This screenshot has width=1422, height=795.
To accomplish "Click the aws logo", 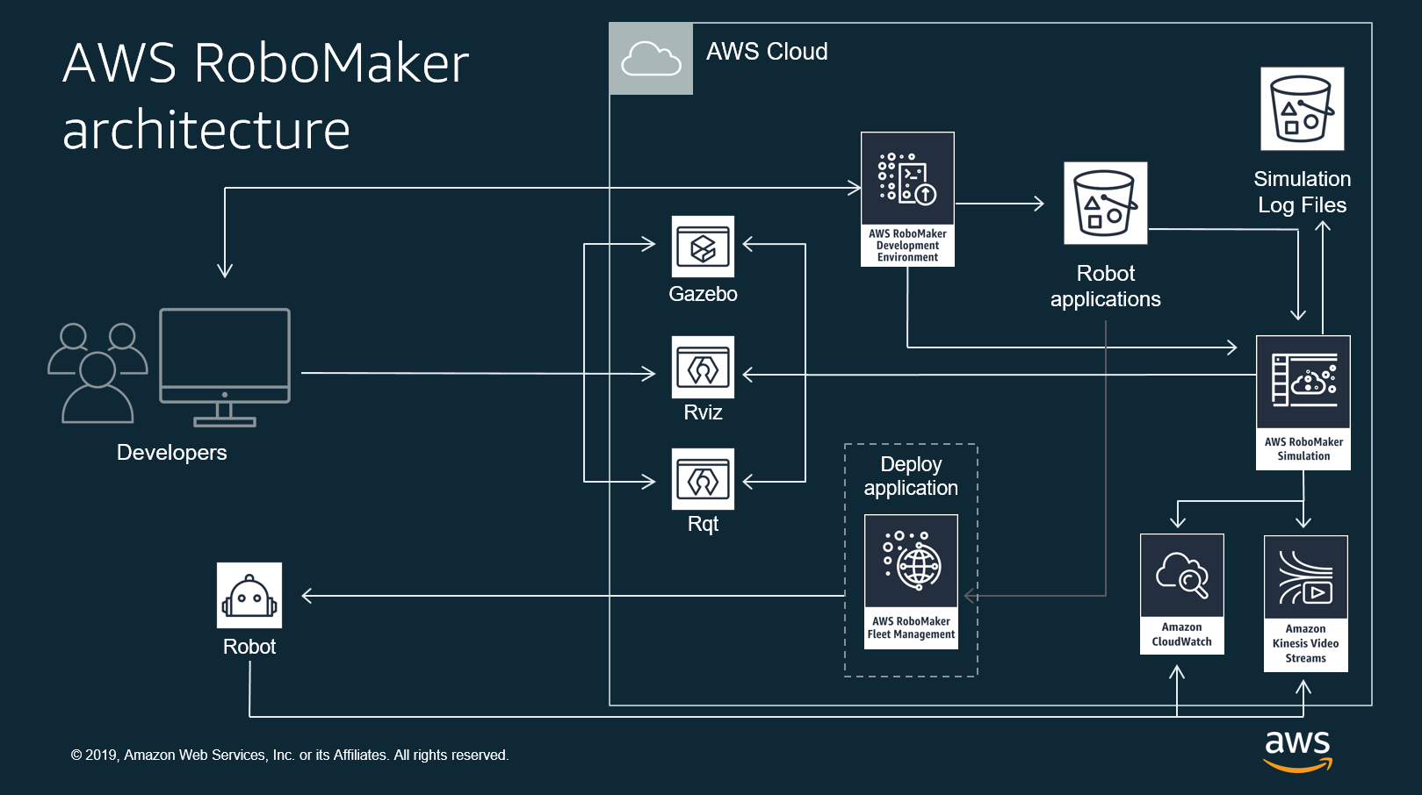I will click(1297, 751).
